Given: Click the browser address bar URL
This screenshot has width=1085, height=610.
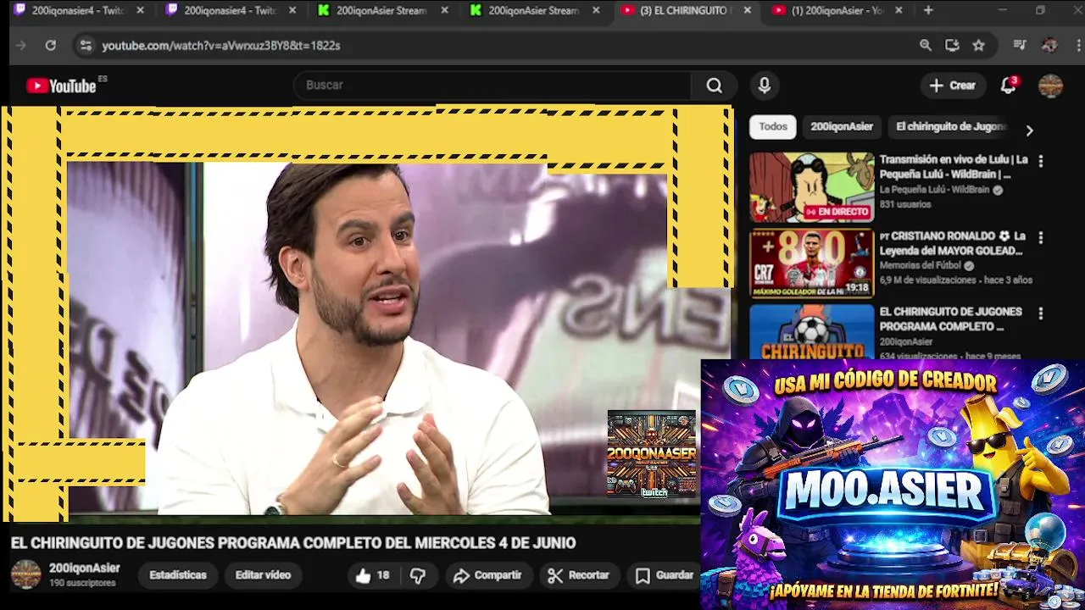Looking at the screenshot, I should pos(221,46).
